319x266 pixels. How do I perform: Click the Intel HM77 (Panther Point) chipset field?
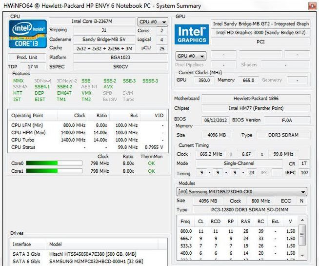coord(256,108)
